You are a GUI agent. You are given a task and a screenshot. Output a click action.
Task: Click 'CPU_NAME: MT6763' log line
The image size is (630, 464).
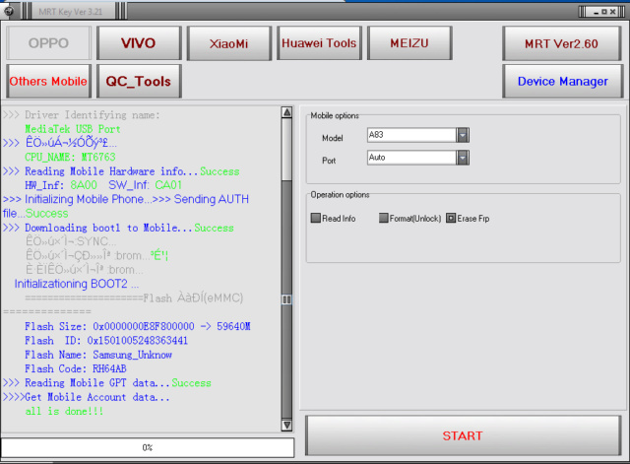[70, 157]
